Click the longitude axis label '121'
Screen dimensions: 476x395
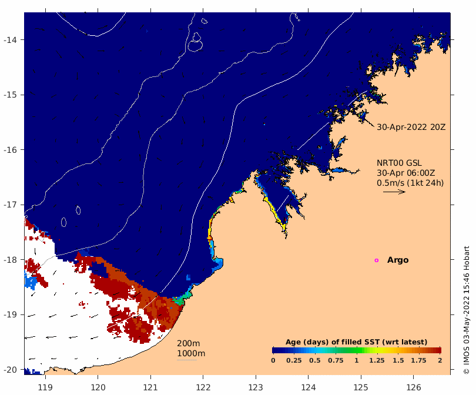(150, 387)
